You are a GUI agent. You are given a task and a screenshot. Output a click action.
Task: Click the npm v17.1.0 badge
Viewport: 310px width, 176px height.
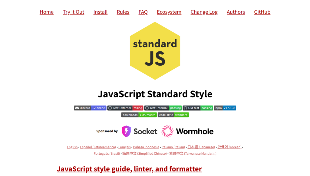225,108
